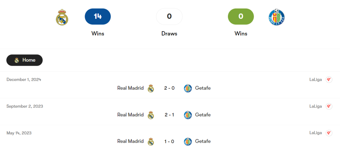
Task: Click Real Madrid name in September 2023 match
Action: (130, 115)
